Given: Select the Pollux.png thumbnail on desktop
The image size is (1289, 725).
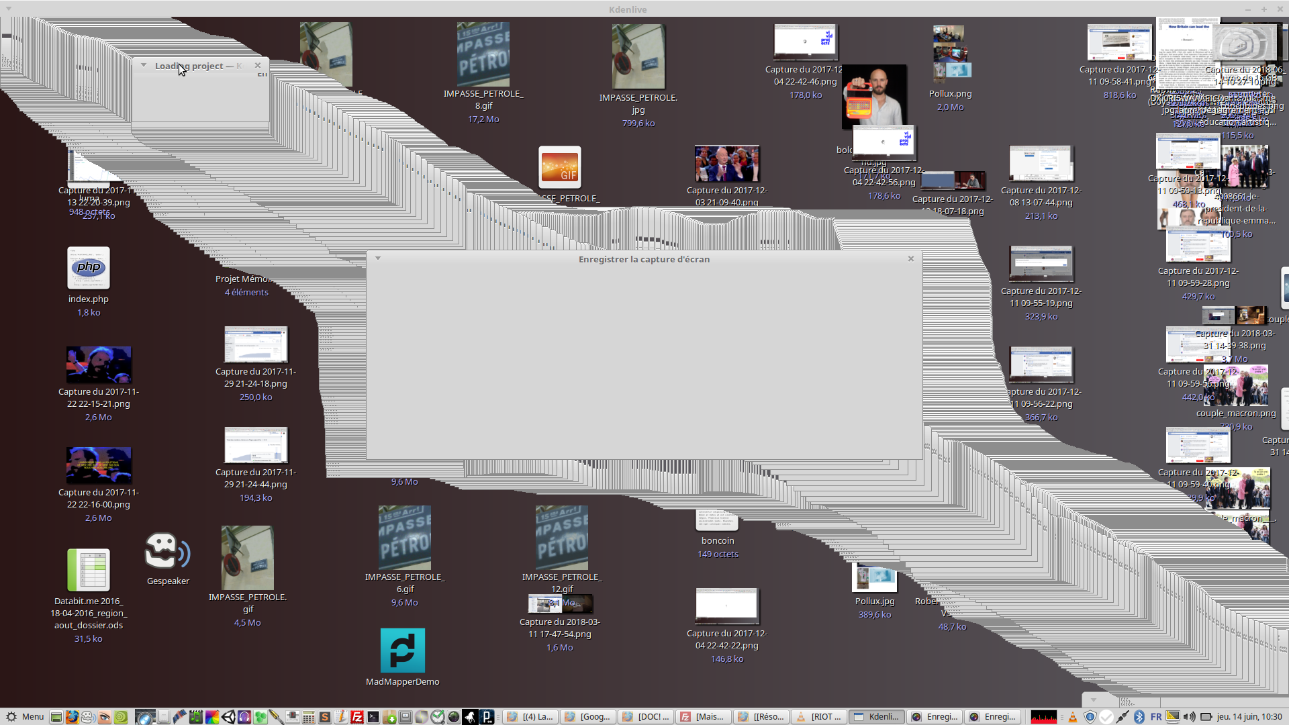Looking at the screenshot, I should (x=950, y=52).
